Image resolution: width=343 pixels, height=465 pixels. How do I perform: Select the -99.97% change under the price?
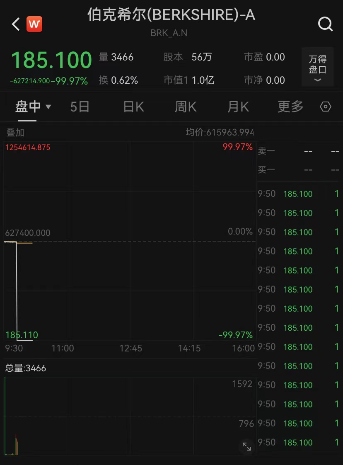click(x=69, y=81)
